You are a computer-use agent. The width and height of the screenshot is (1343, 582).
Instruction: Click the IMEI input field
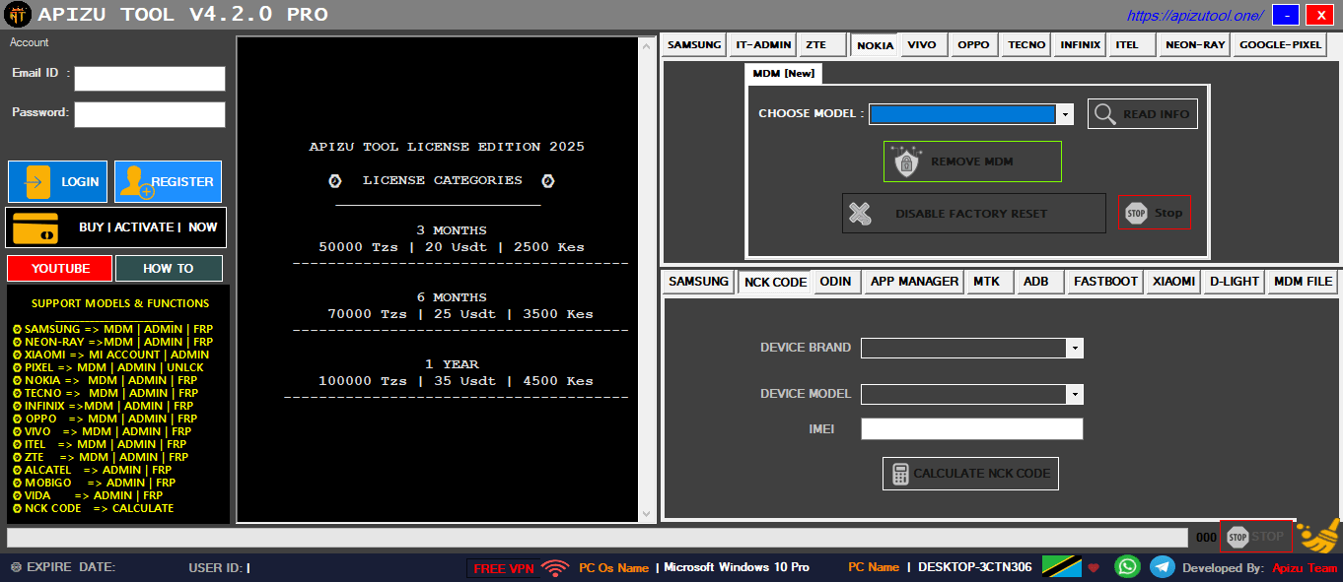971,428
